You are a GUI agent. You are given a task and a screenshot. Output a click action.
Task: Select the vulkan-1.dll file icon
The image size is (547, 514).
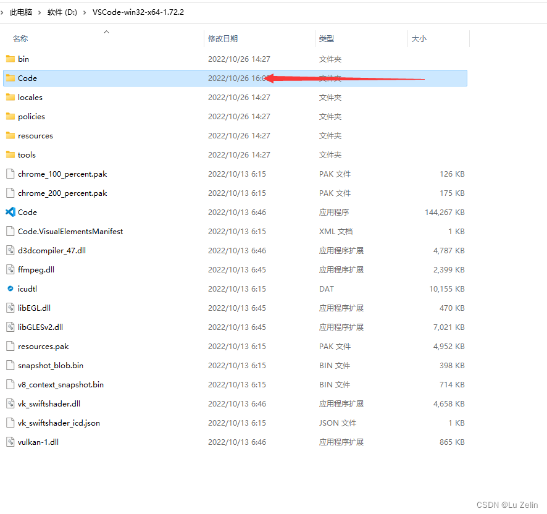[x=10, y=442]
